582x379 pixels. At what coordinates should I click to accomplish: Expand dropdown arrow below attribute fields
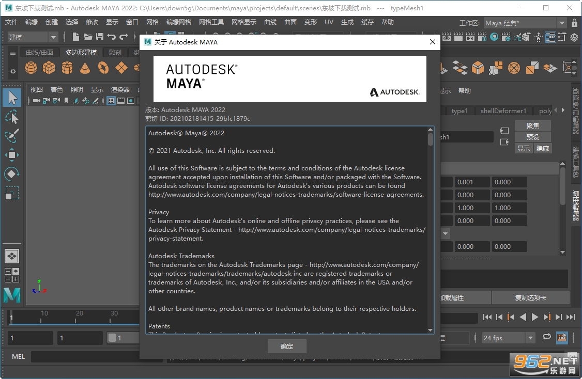(446, 233)
